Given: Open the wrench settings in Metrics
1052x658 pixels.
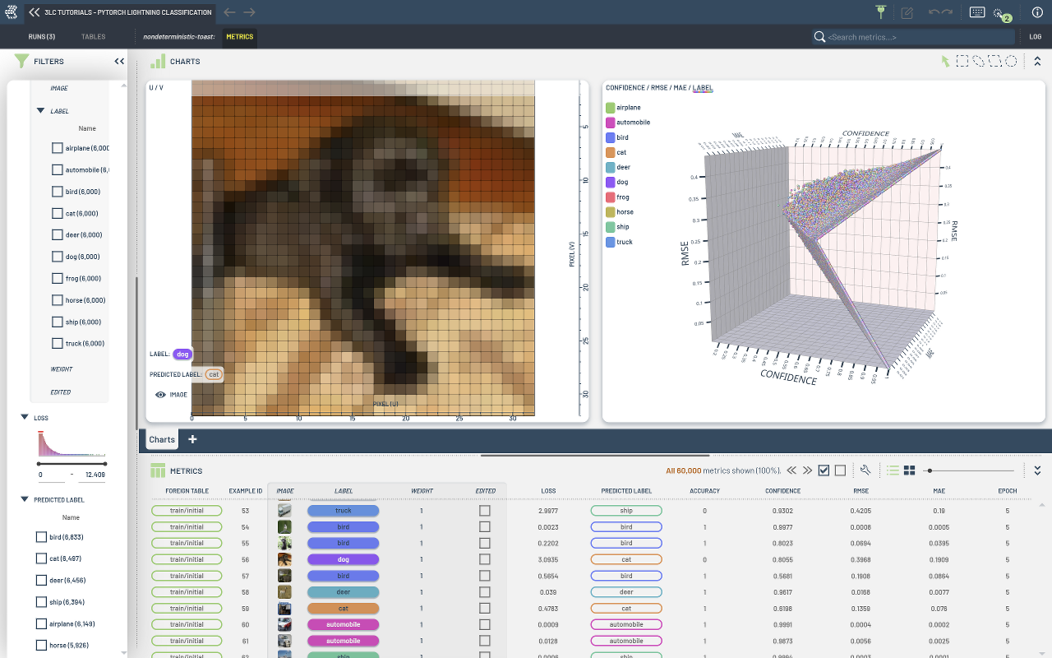Looking at the screenshot, I should pyautogui.click(x=865, y=470).
